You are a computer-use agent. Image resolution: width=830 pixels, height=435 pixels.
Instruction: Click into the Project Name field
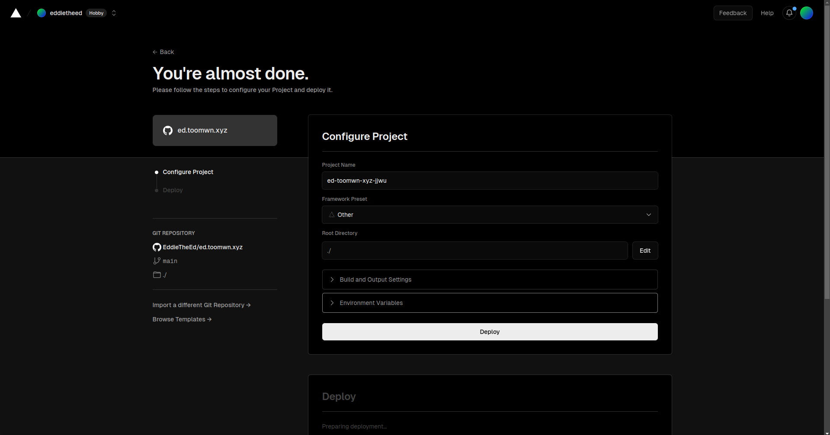click(490, 181)
